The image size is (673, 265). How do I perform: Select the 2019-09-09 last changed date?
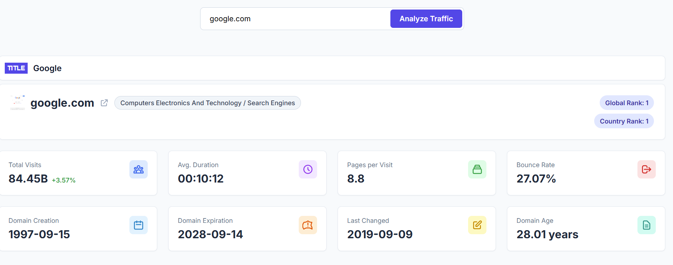[x=380, y=235]
